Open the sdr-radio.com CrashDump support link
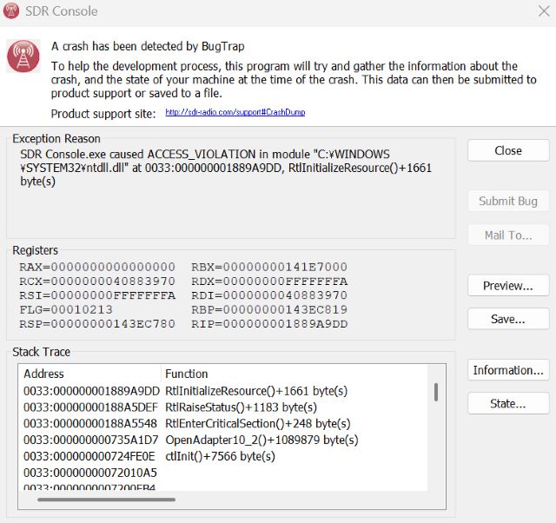Viewport: 556px width, 523px height. click(235, 112)
